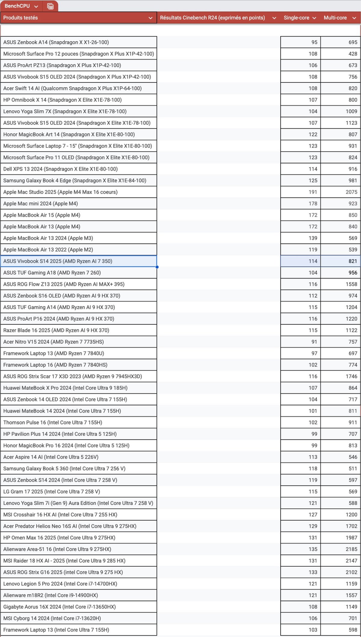The image size is (361, 637).
Task: Open the Produits testés column dropdown
Action: click(x=150, y=18)
